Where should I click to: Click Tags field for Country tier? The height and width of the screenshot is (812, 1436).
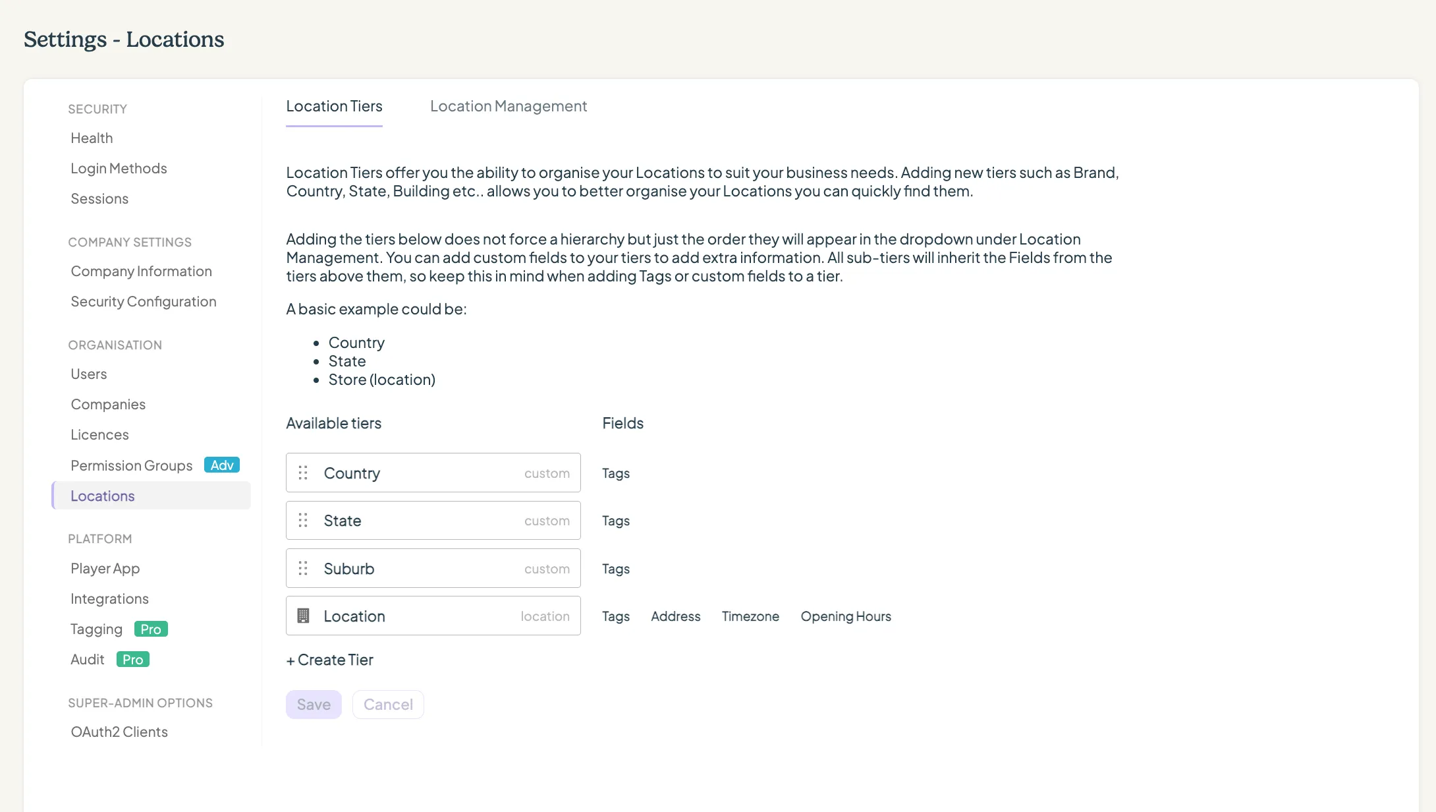coord(616,473)
